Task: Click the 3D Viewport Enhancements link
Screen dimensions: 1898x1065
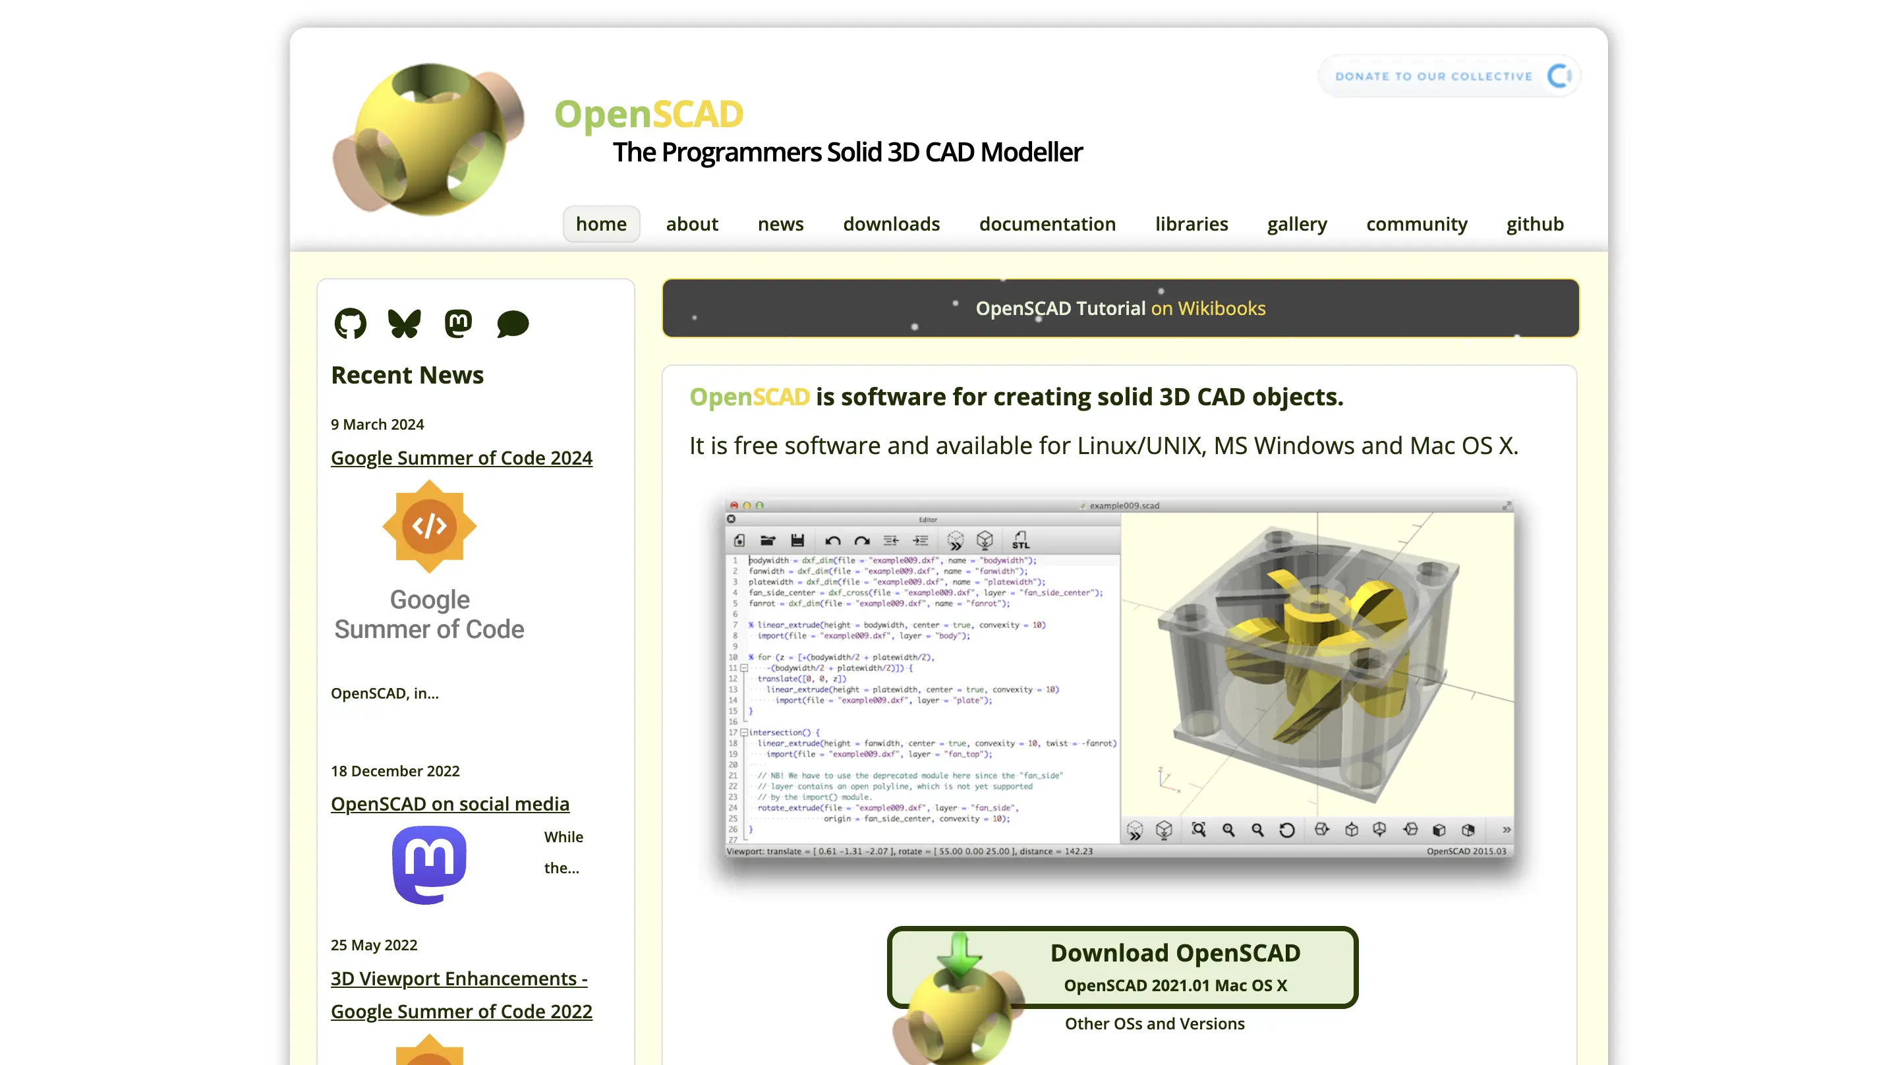Action: [x=461, y=994]
